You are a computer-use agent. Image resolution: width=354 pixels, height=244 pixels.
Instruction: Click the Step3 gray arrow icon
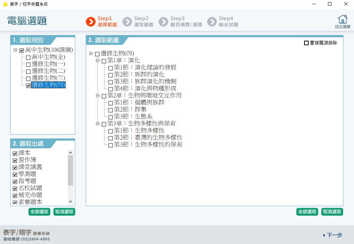[163, 22]
